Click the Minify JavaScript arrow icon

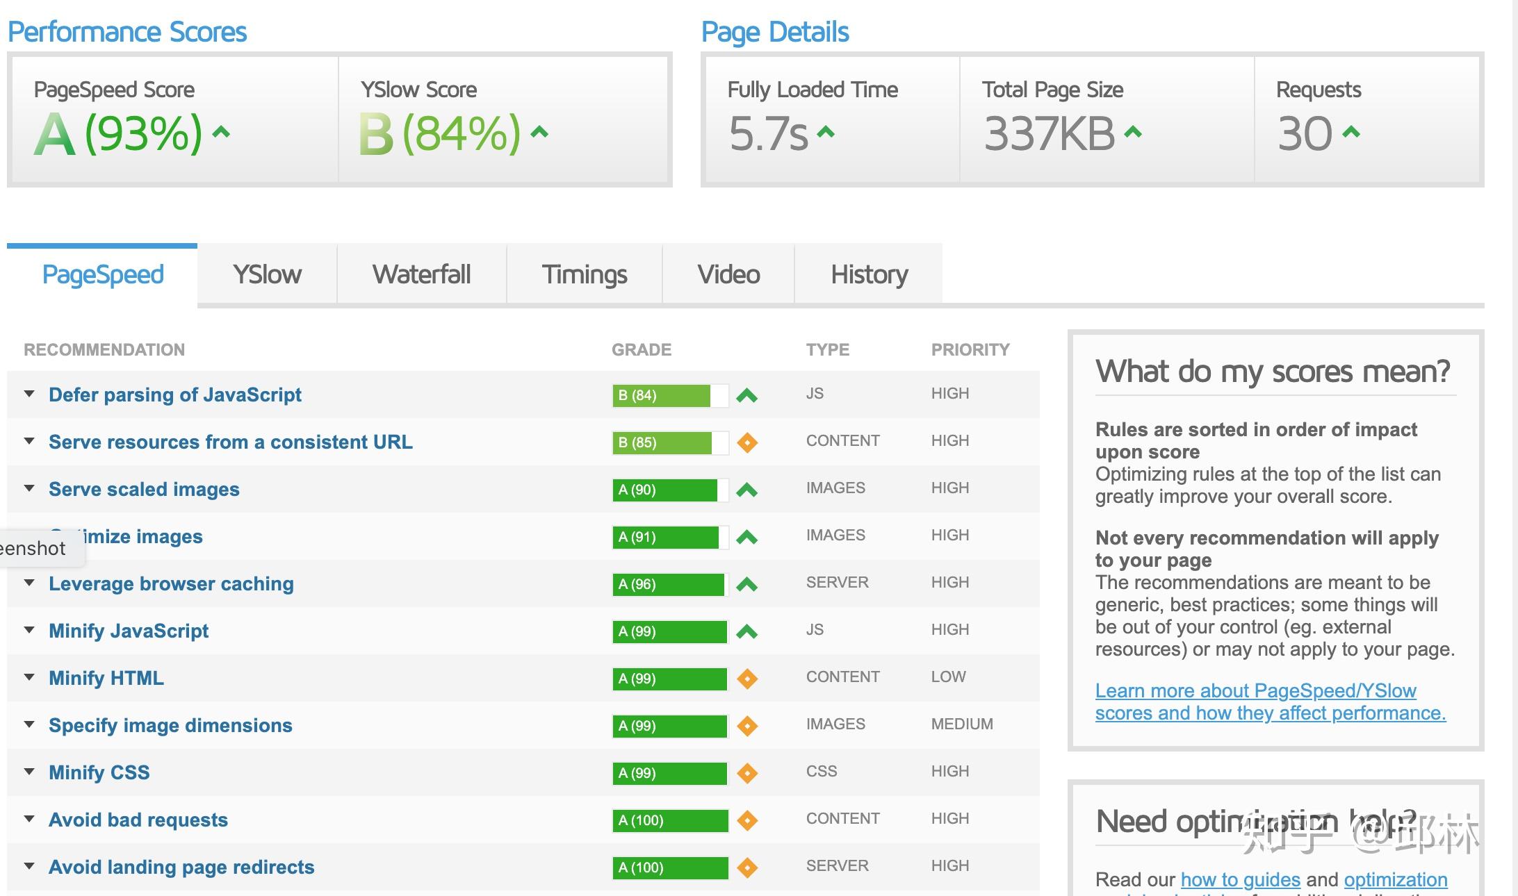(x=746, y=631)
